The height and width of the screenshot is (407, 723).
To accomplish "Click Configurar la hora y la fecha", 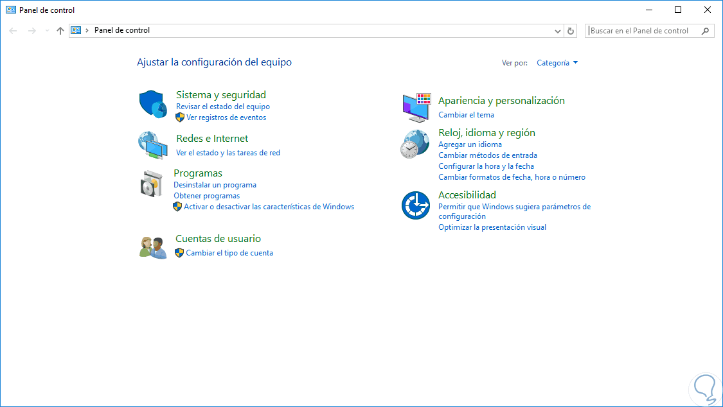I will point(486,166).
